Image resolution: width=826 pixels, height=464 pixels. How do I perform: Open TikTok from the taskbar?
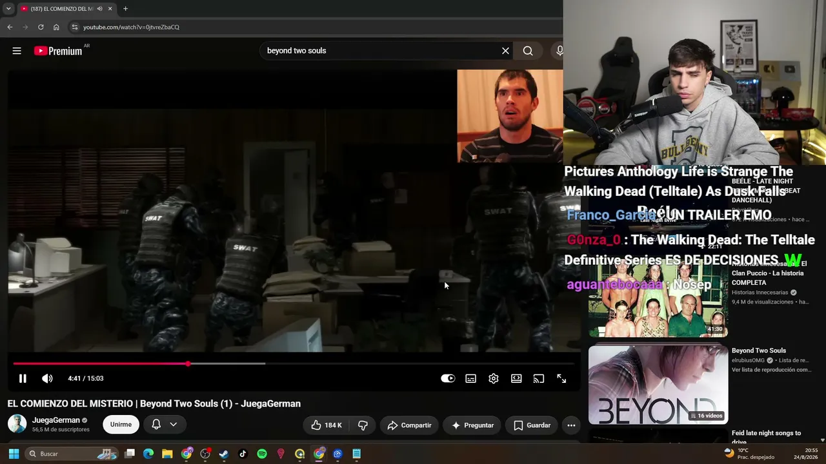[x=243, y=454]
